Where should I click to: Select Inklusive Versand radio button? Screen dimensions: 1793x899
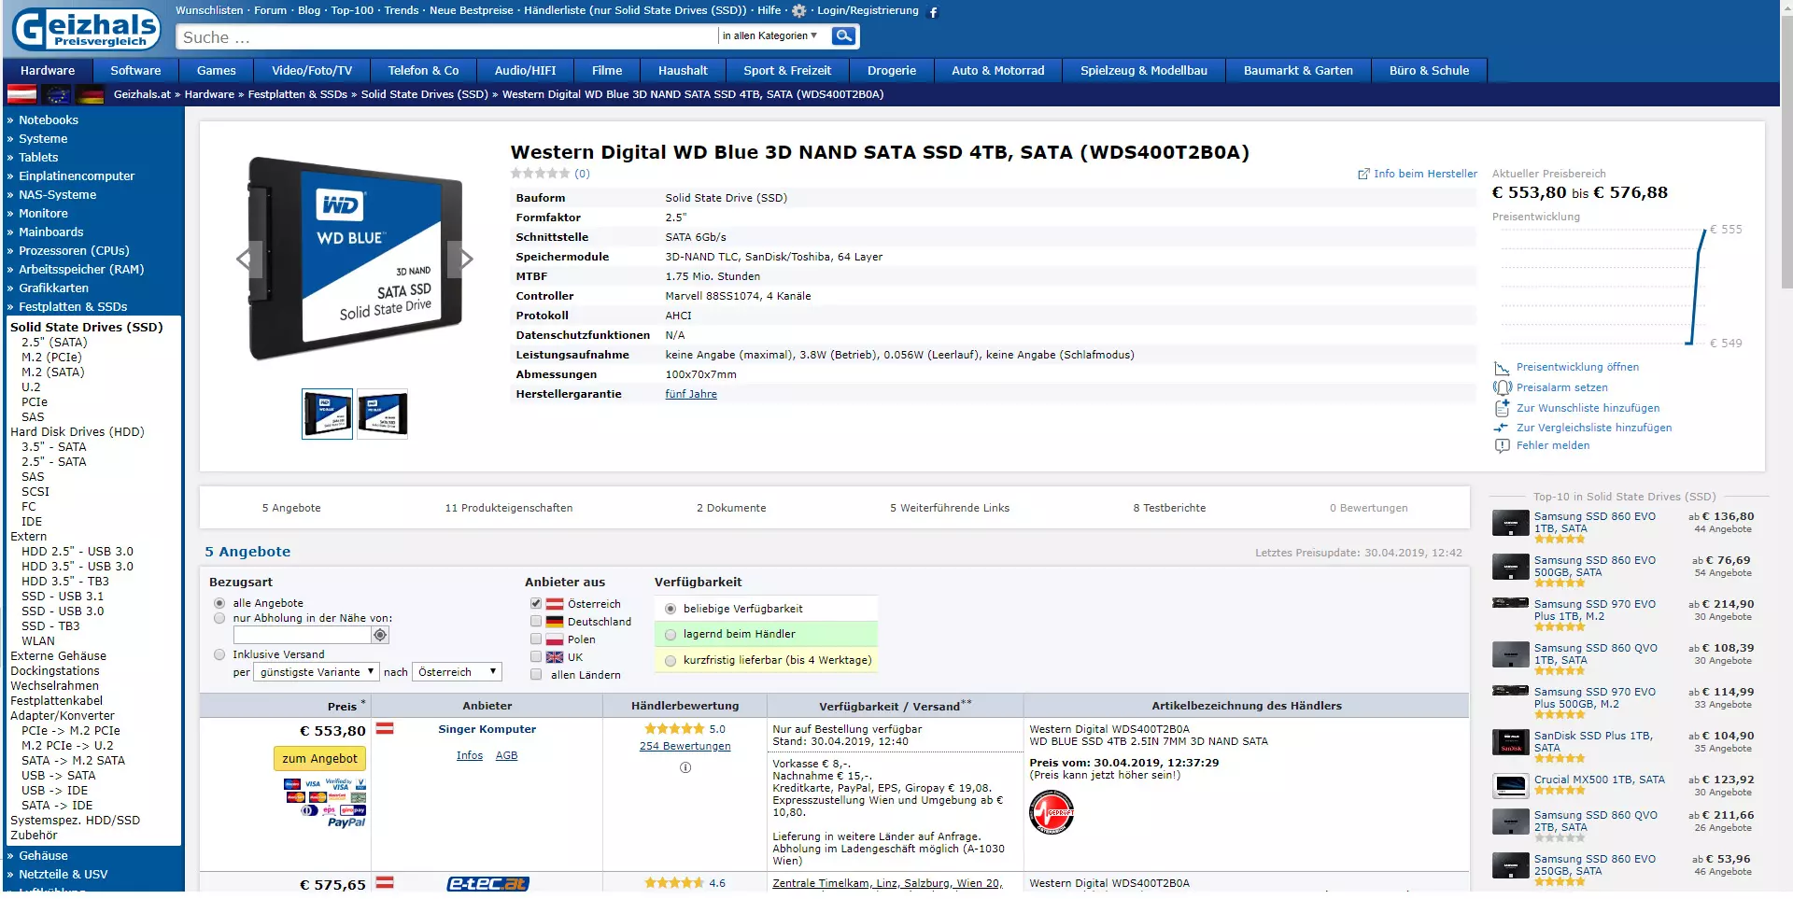tap(219, 654)
